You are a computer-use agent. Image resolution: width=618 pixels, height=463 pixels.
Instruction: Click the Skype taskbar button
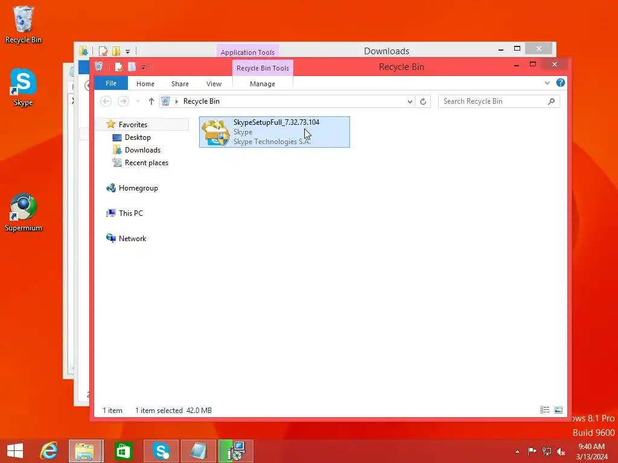coord(161,451)
